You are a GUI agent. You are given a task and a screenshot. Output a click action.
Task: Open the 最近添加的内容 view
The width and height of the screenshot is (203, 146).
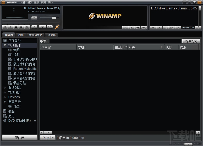pos(24,64)
